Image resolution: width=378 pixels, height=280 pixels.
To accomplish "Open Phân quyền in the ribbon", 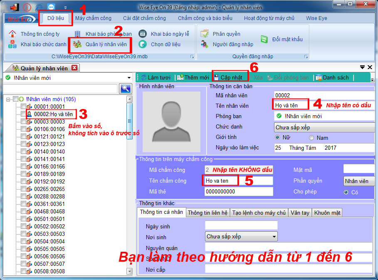I will click(220, 34).
